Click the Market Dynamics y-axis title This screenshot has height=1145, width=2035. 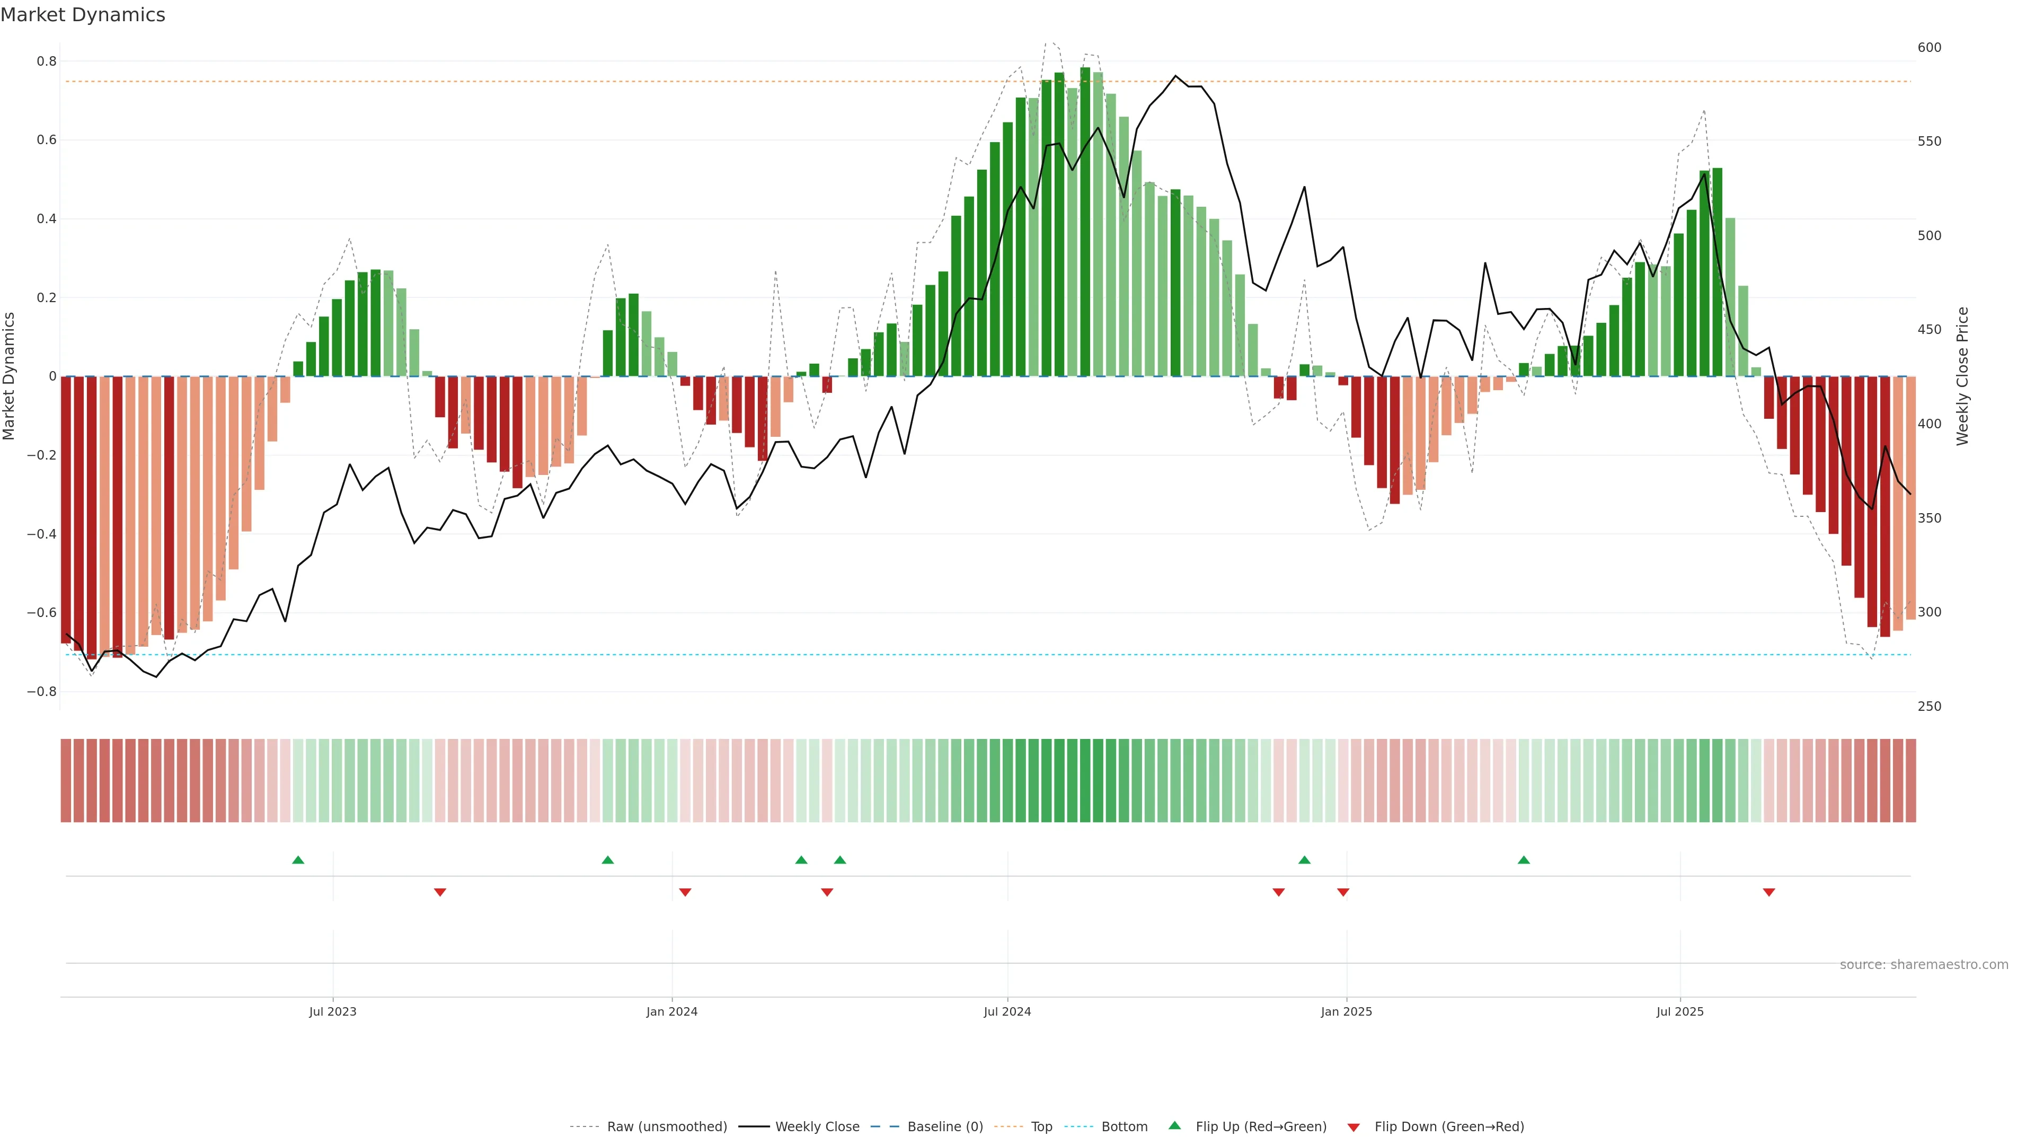pos(10,376)
